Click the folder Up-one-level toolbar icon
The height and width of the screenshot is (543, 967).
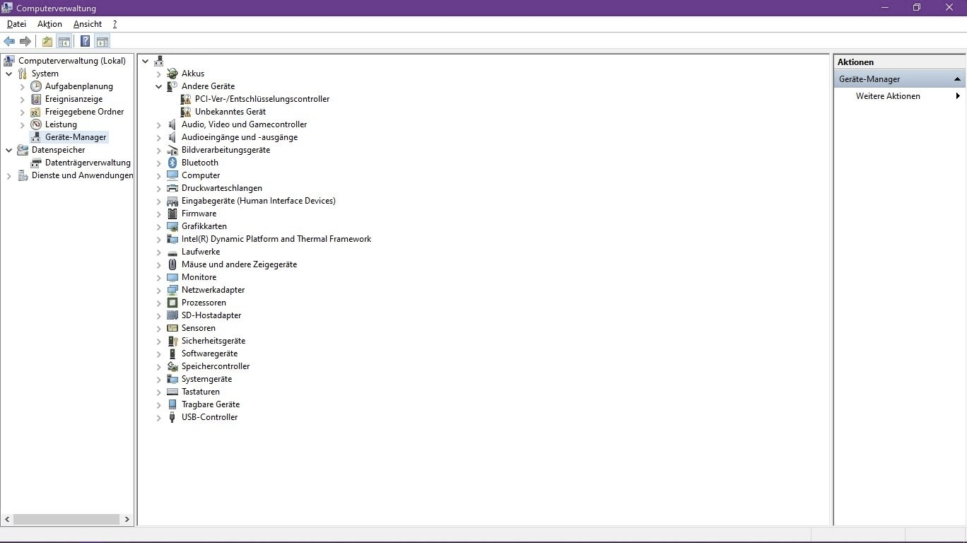pyautogui.click(x=47, y=41)
